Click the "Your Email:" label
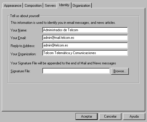 tap(18, 38)
